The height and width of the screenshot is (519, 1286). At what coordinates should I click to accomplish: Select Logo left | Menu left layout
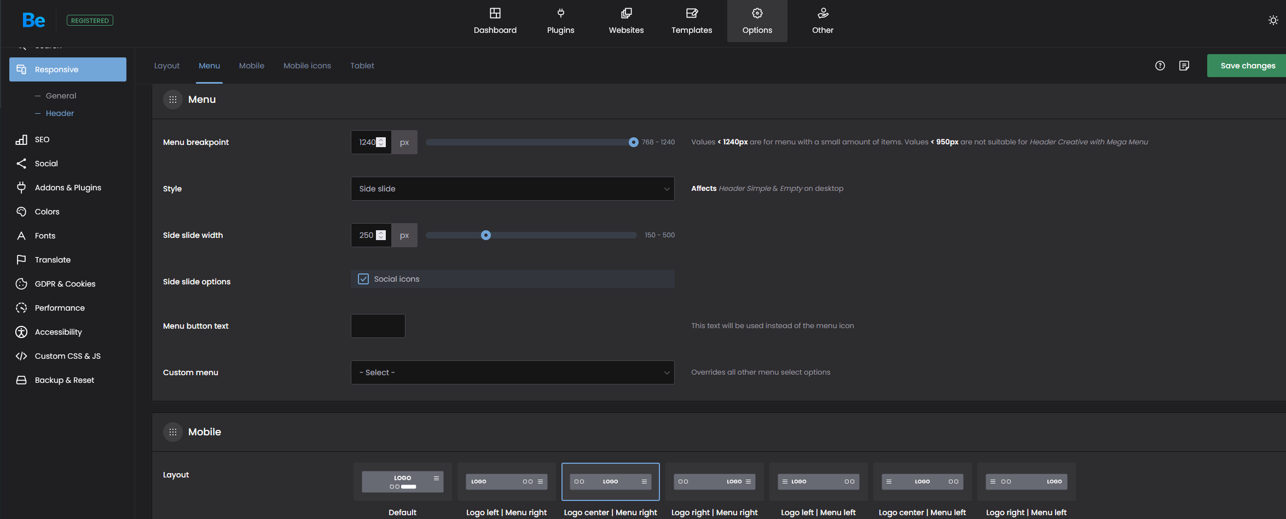tap(819, 482)
